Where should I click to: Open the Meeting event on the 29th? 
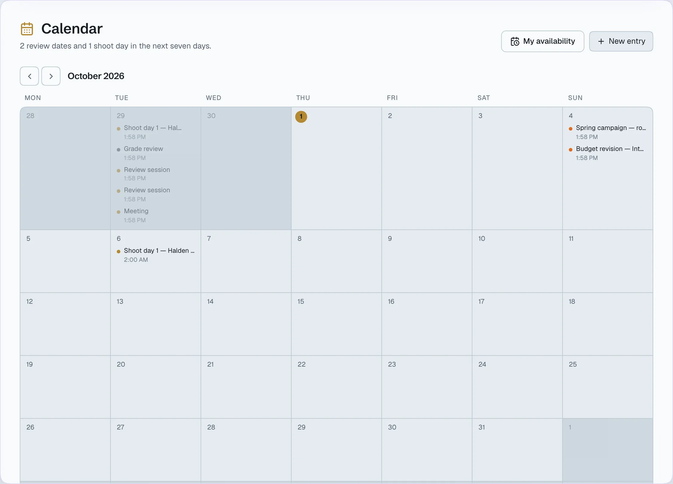[x=156, y=215]
